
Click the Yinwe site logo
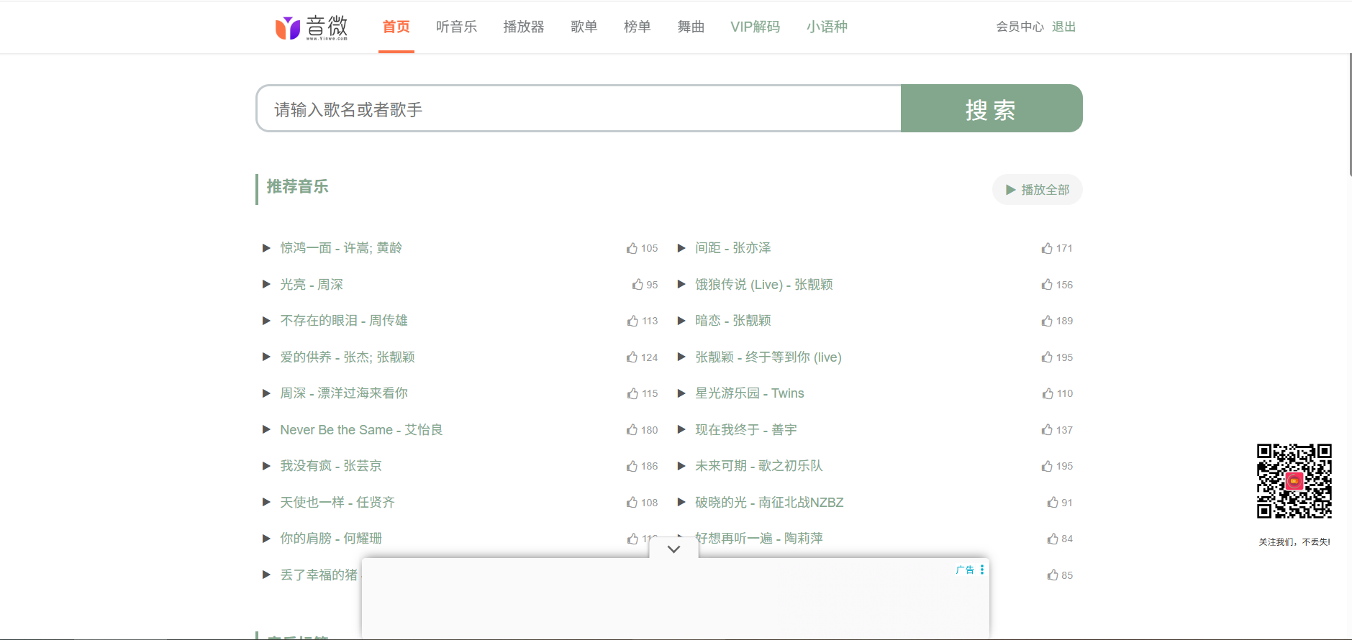[x=311, y=27]
